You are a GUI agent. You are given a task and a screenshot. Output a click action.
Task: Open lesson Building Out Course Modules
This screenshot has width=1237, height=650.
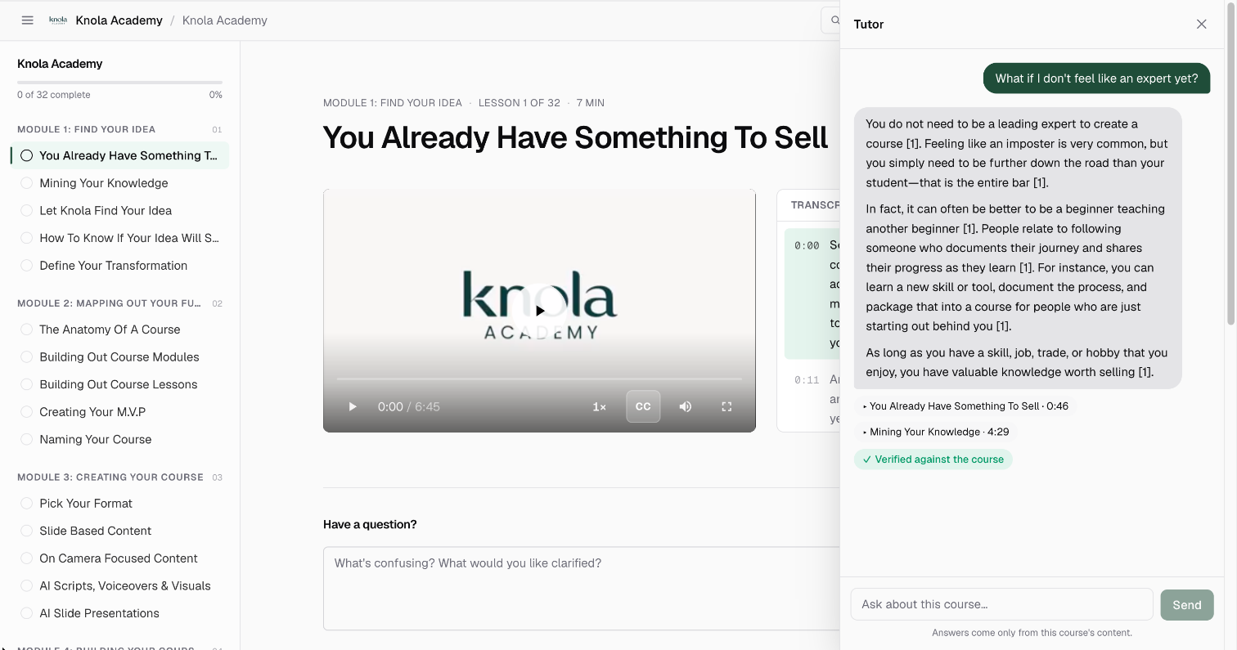119,357
